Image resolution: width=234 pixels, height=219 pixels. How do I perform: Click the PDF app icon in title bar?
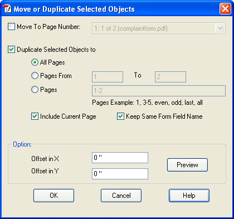pyautogui.click(x=7, y=9)
